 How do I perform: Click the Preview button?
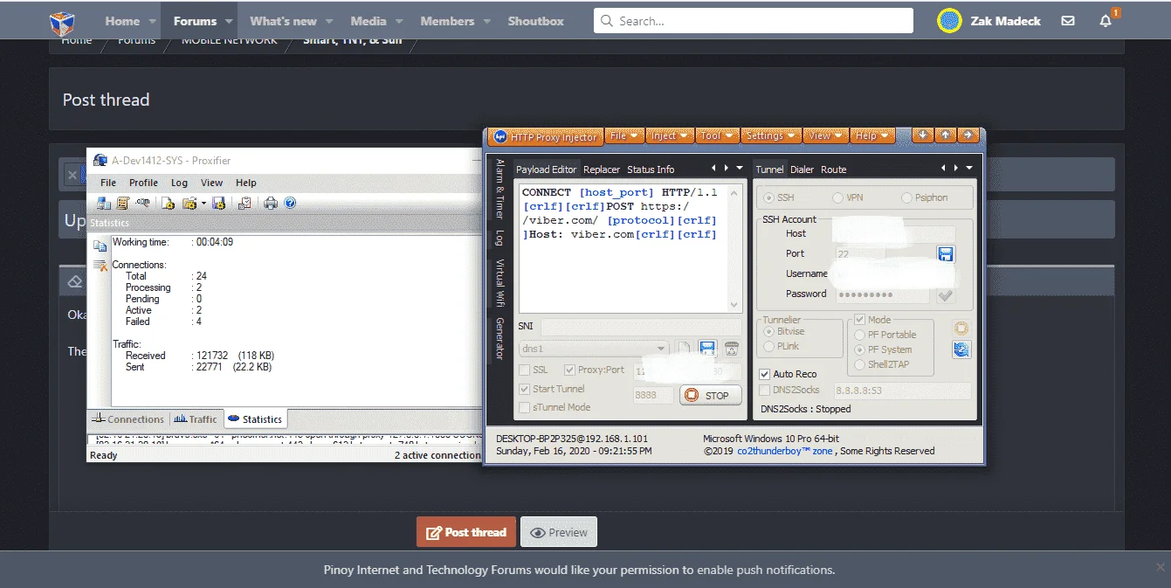[x=559, y=532]
